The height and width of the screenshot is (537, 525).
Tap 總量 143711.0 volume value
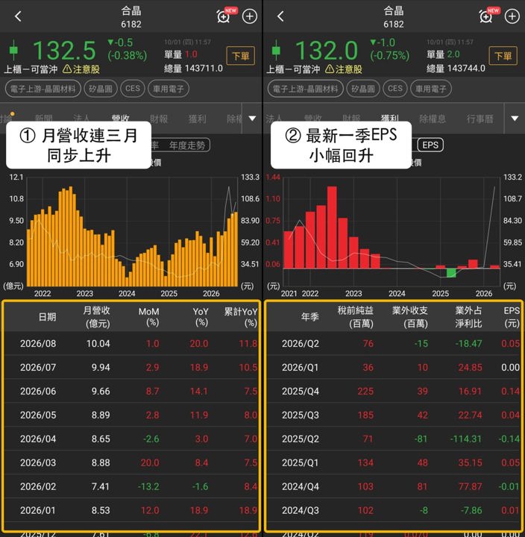point(193,69)
